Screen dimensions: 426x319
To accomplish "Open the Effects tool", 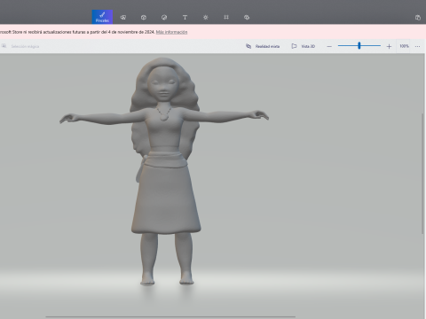I will point(206,18).
